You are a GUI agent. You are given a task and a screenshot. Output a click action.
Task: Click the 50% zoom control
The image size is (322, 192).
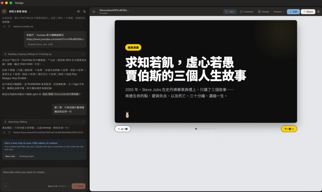click(x=230, y=12)
